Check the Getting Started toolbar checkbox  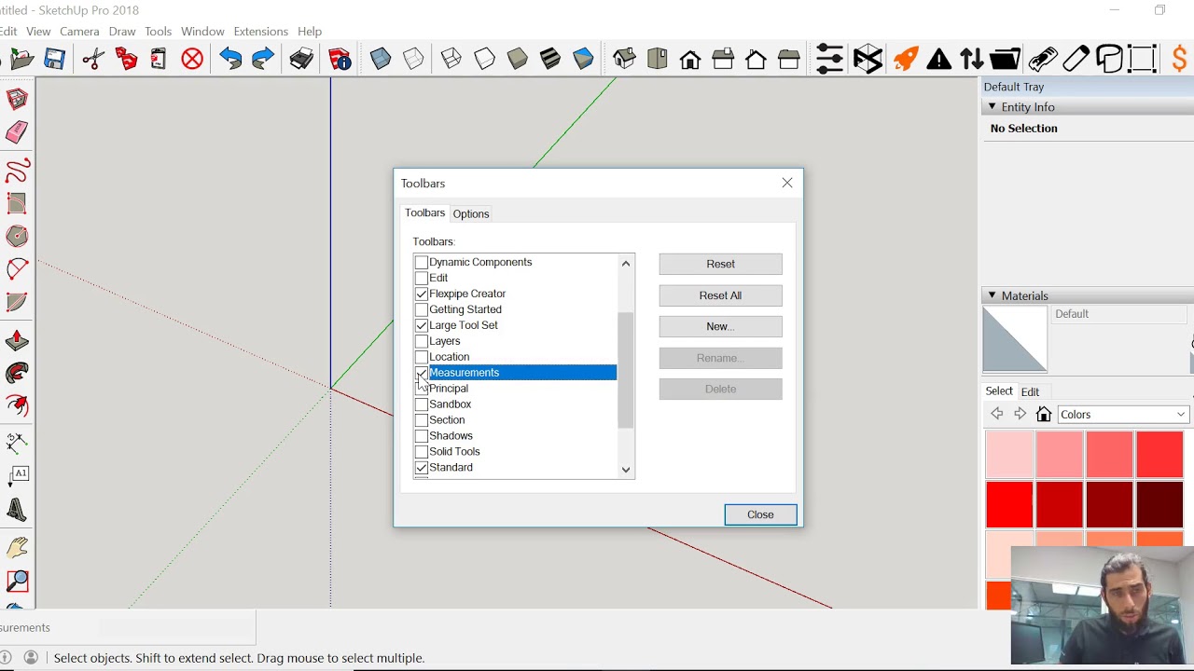[x=422, y=310]
